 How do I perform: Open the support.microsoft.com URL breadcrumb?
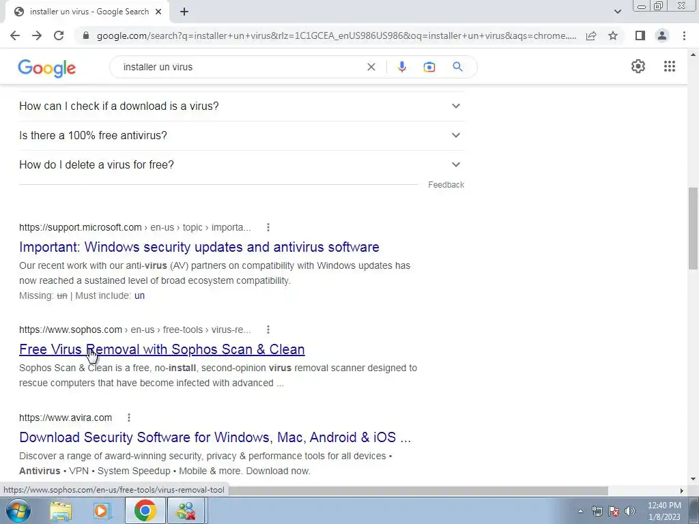tap(135, 227)
